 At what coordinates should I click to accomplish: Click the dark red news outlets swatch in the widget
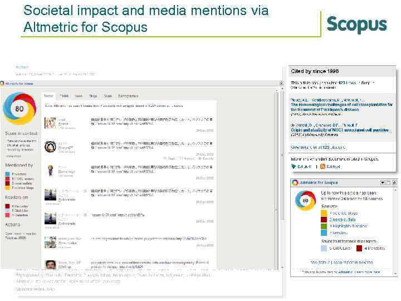pos(324,220)
